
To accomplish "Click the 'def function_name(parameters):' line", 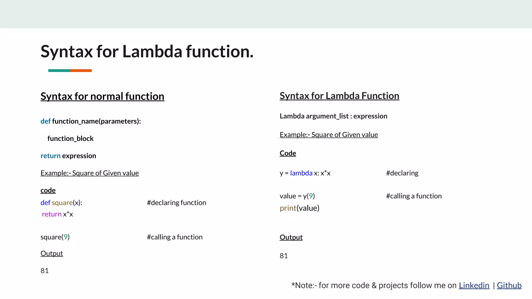I will point(91,121).
